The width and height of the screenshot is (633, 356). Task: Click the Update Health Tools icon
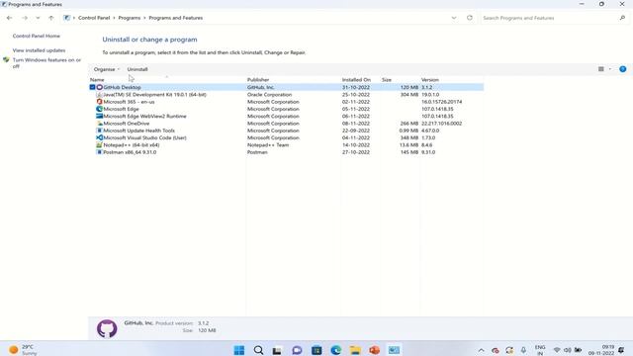[x=99, y=131]
